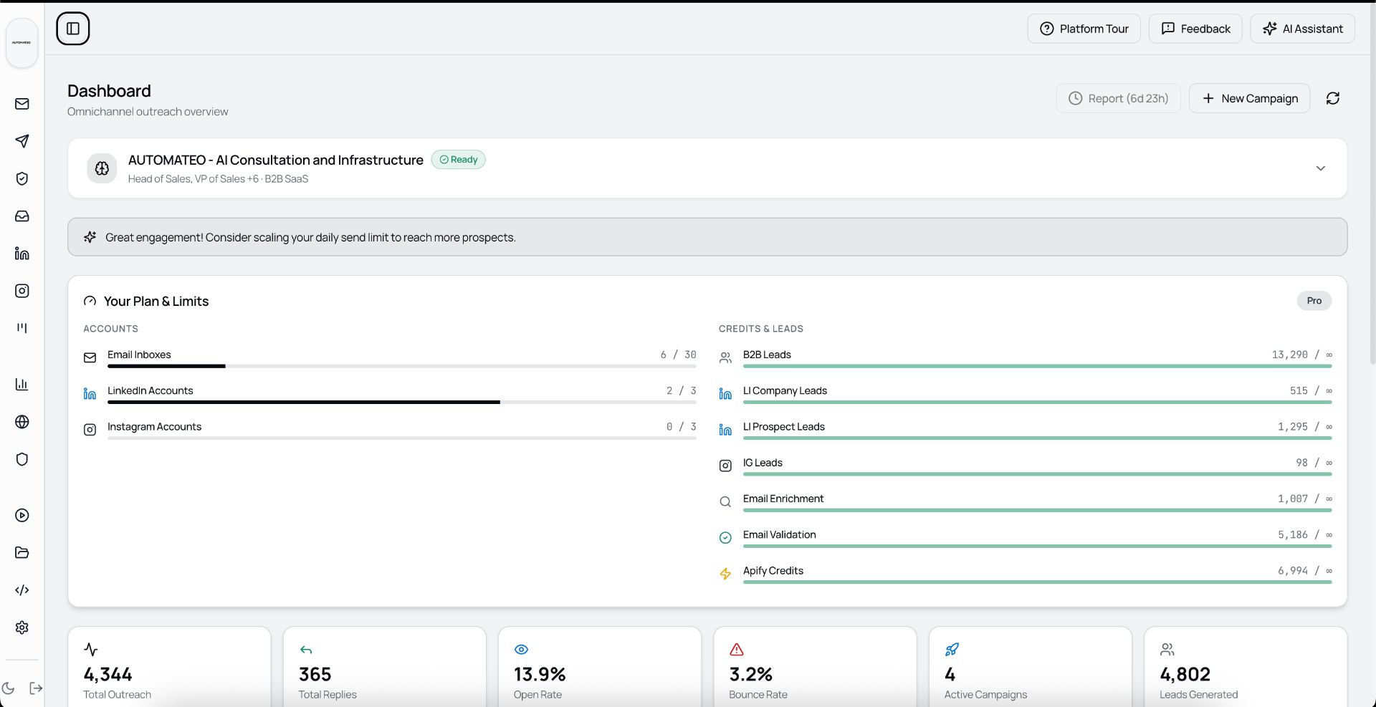Expand the AUTOMATEO profile chevron
Screen dimensions: 1376x707
click(1321, 168)
